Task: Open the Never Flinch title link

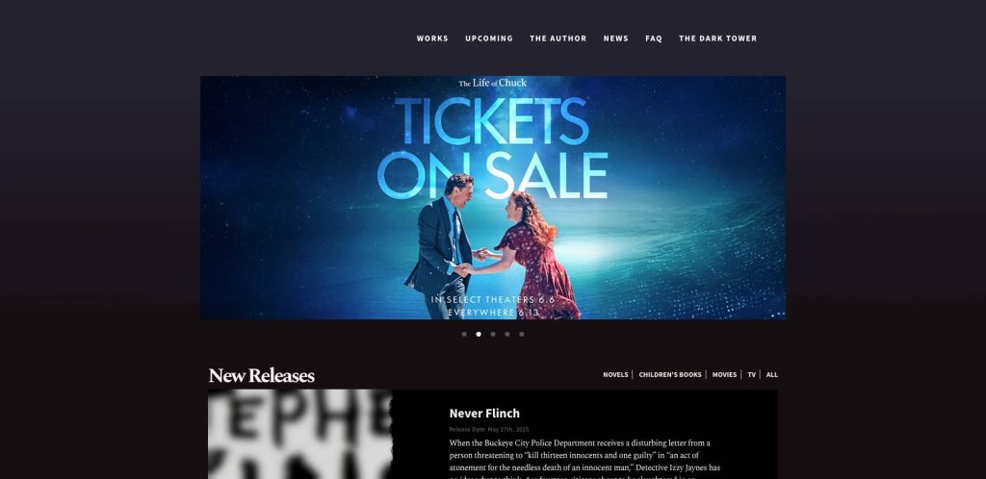Action: (484, 413)
